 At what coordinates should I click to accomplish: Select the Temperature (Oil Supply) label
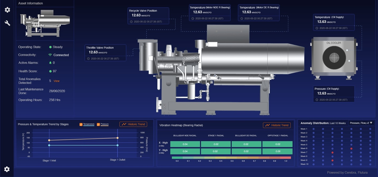tap(329, 17)
